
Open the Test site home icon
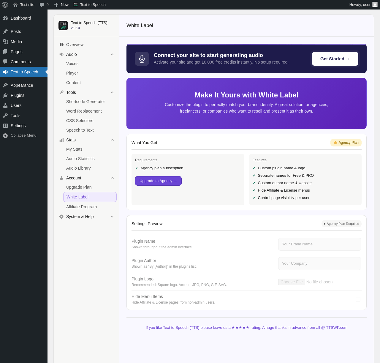click(x=15, y=5)
